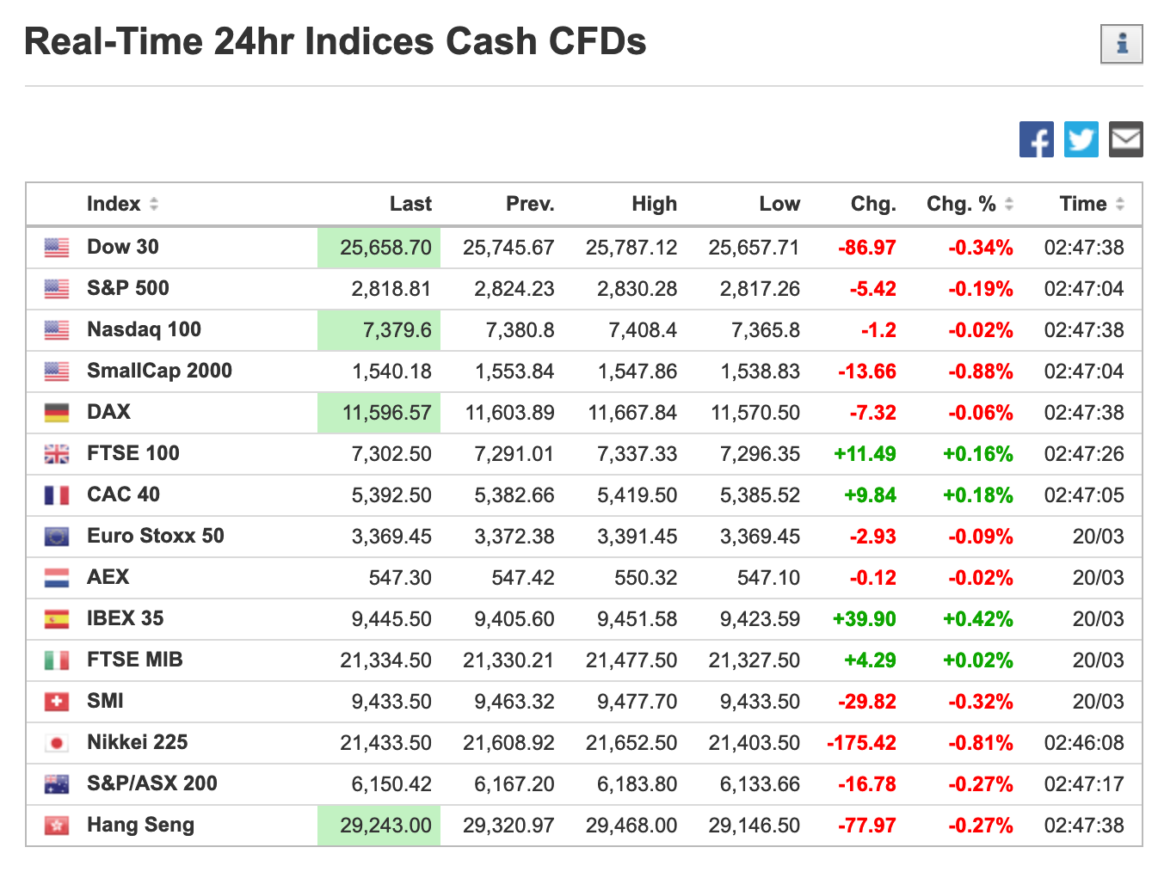Click the German flag beside DAX
The image size is (1158, 872).
(x=57, y=413)
